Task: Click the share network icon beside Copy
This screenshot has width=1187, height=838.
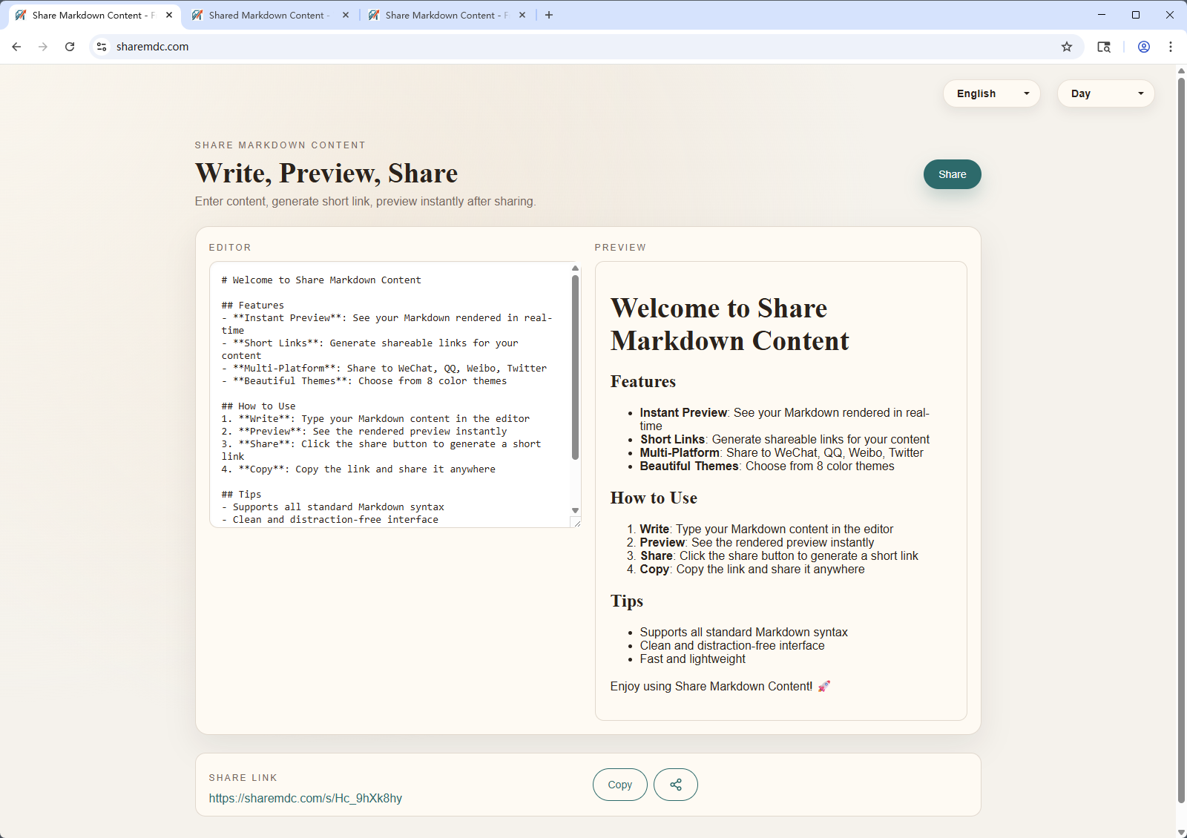Action: [x=675, y=784]
